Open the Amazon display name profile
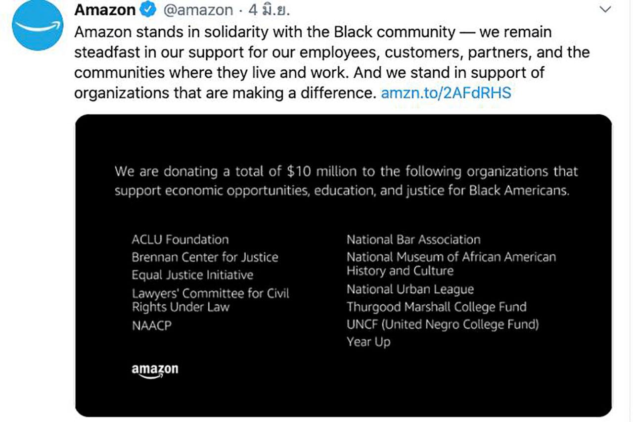 click(x=105, y=10)
